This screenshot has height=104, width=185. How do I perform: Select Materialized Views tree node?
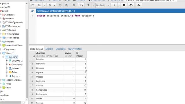tap(14, 45)
